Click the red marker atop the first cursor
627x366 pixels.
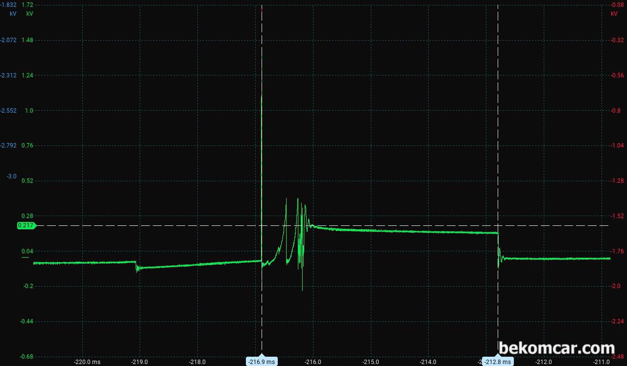pos(262,10)
